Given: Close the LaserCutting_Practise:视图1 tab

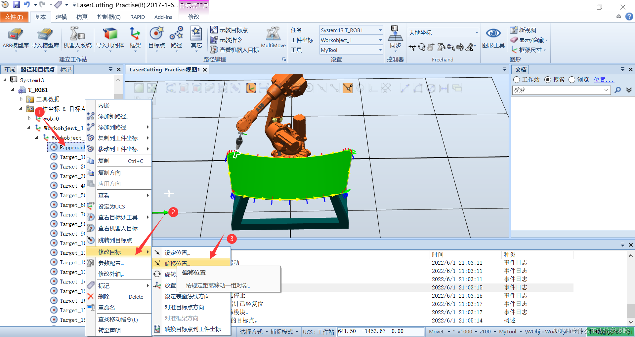Looking at the screenshot, I should coord(205,70).
